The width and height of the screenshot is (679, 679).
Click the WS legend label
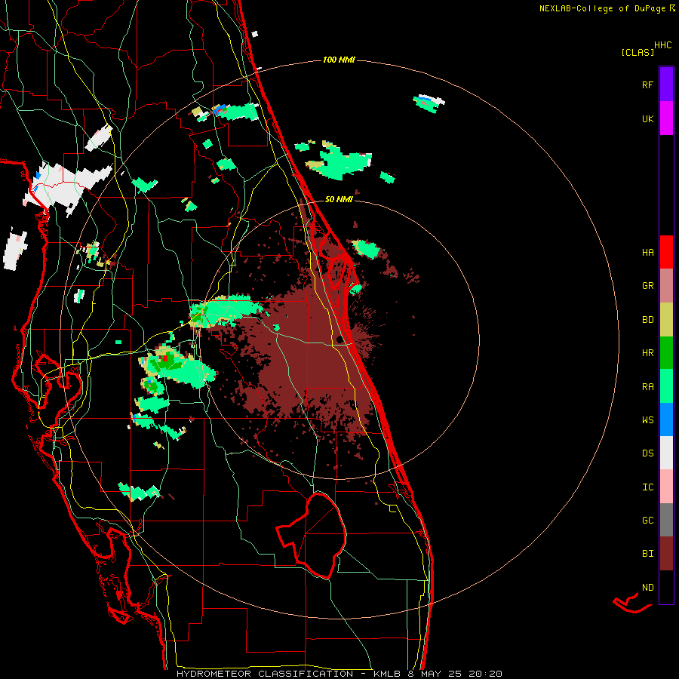647,419
